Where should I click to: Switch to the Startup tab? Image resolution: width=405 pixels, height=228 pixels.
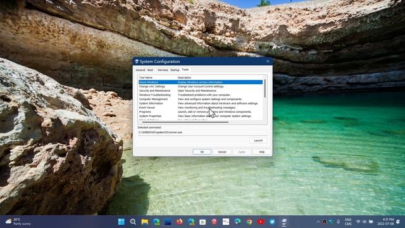(175, 70)
